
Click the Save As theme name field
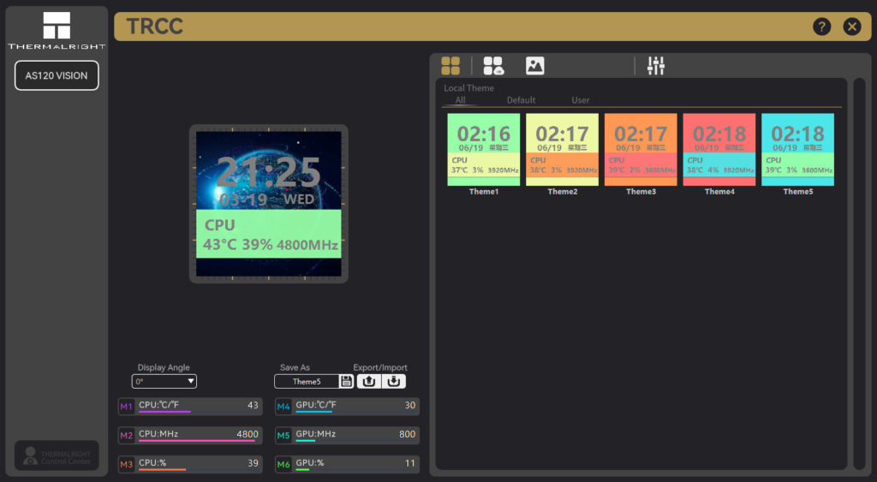[x=306, y=382]
